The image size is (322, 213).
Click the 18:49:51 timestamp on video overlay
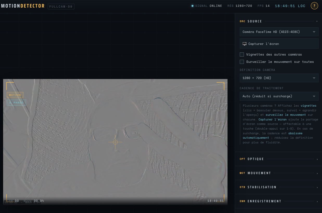(x=216, y=201)
